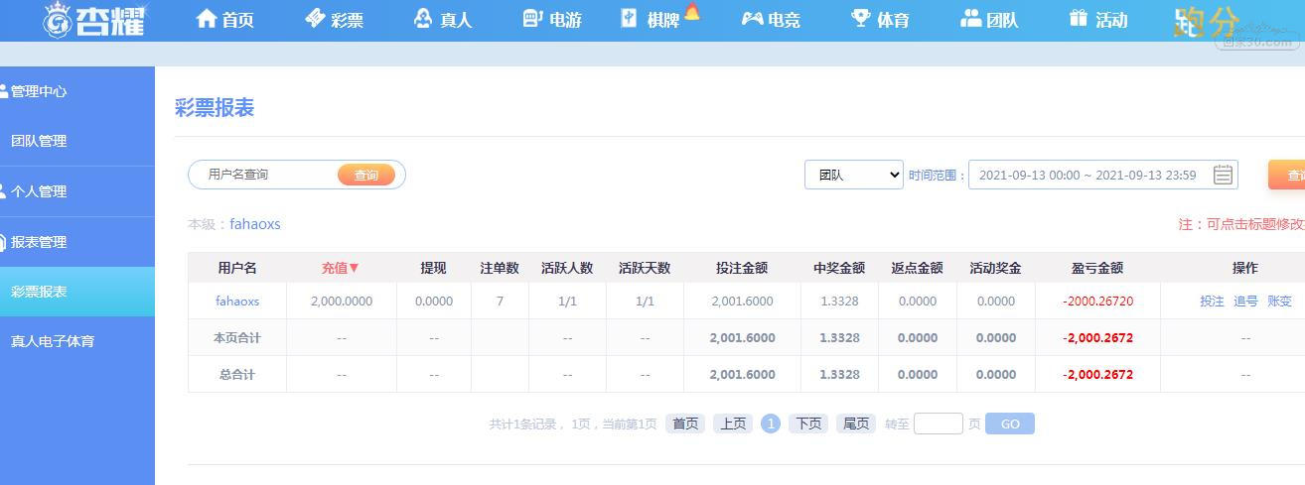
Task: Click the 杏耀 site logo
Action: (94, 20)
